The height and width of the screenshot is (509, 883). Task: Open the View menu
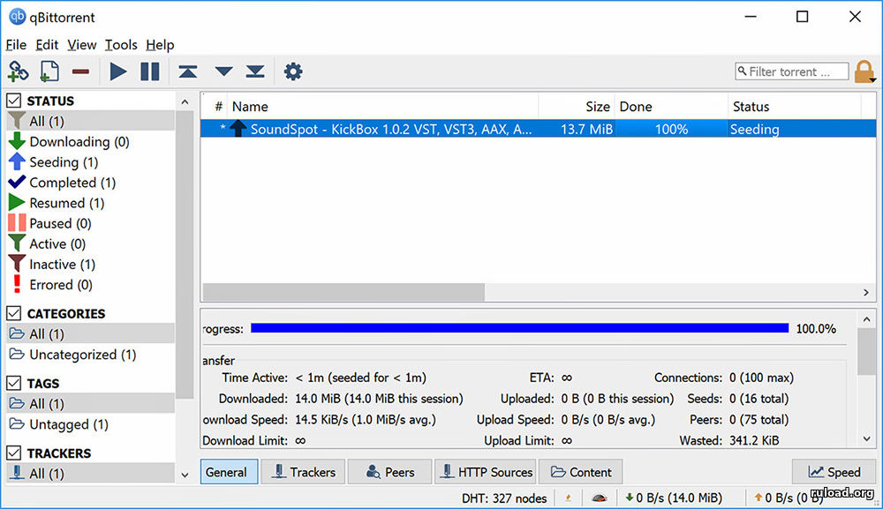click(x=81, y=45)
